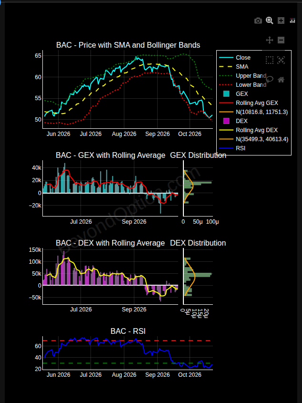Click the GEX Distribution histogram plot
Image resolution: width=302 pixels, height=403 pixels.
click(x=198, y=188)
